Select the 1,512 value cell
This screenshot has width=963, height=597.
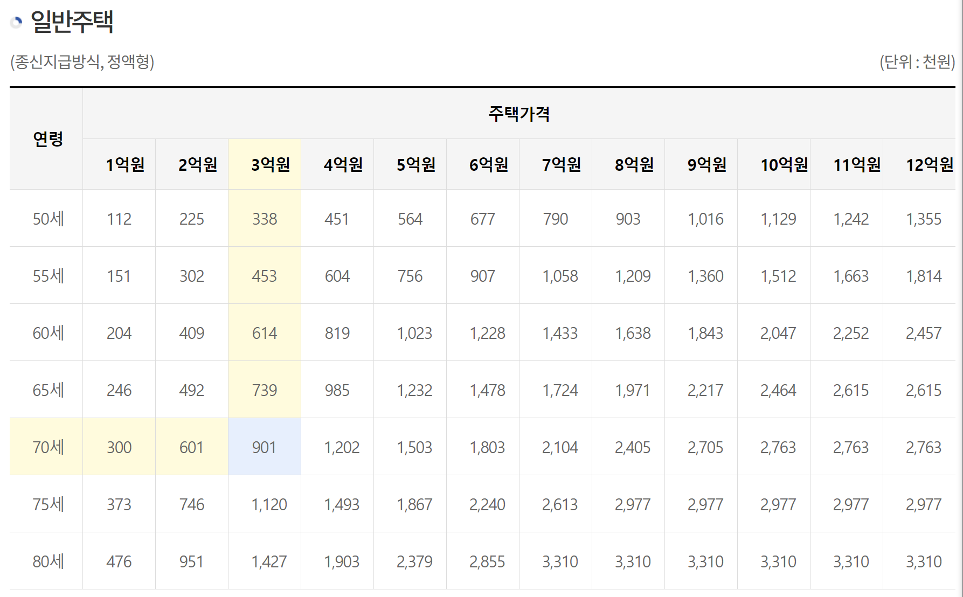coord(774,275)
